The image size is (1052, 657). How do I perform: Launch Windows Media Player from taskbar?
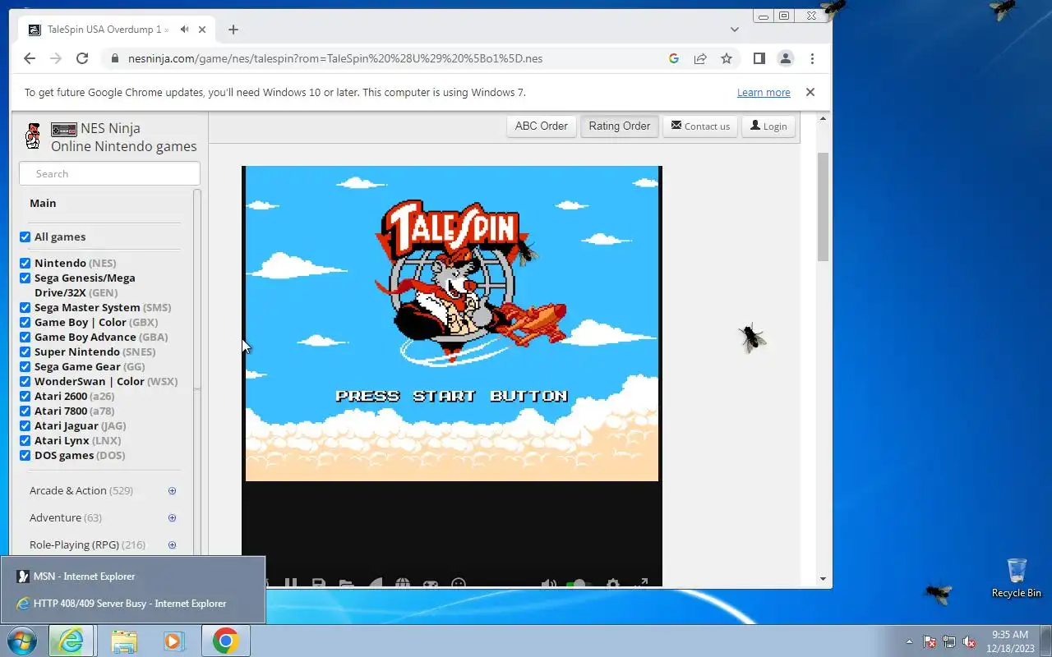coord(174,641)
